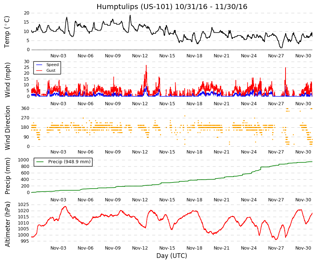This screenshot has height=263, width=316.
Task: Click Nov-06 tick under precipitation chart
Action: tap(86, 200)
